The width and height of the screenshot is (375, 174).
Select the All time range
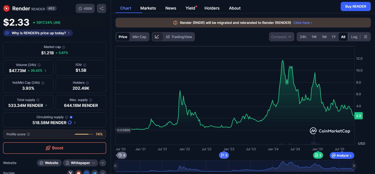343,37
